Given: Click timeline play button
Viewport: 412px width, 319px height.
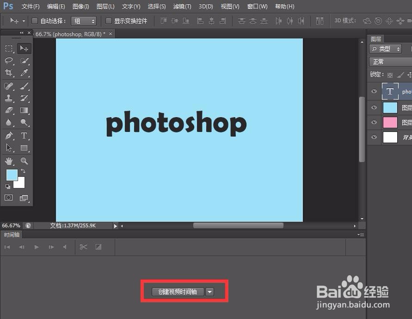Looking at the screenshot, I should (37, 247).
